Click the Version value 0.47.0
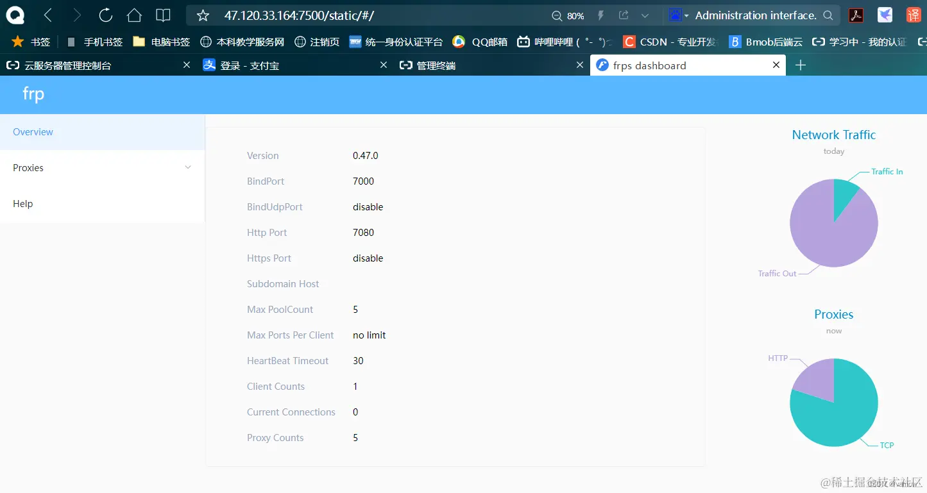The width and height of the screenshot is (927, 493). pos(366,156)
